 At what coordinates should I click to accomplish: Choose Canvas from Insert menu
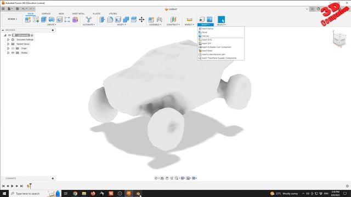coord(220,36)
